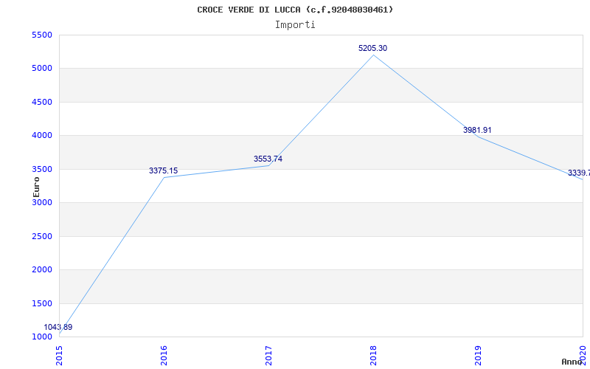The height and width of the screenshot is (369, 590).
Task: Click the y-axis value 3500
Action: [42, 169]
